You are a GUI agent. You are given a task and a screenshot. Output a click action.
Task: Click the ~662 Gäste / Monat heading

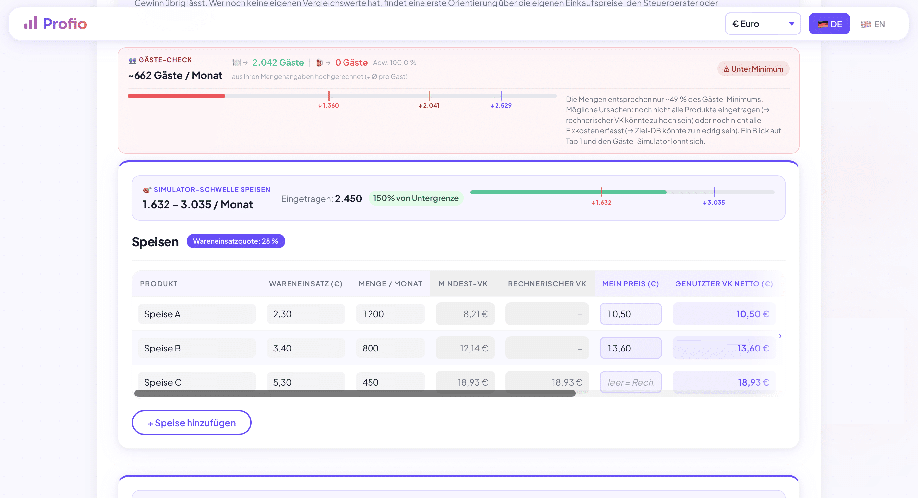175,76
